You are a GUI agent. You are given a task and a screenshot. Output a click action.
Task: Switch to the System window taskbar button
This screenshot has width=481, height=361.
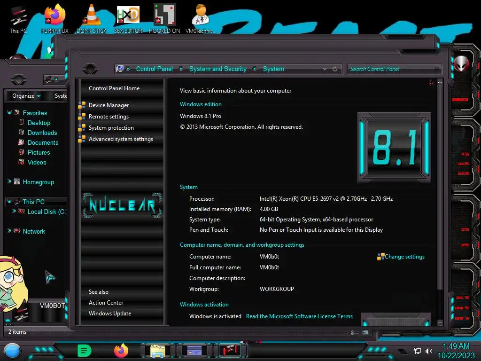(194, 351)
